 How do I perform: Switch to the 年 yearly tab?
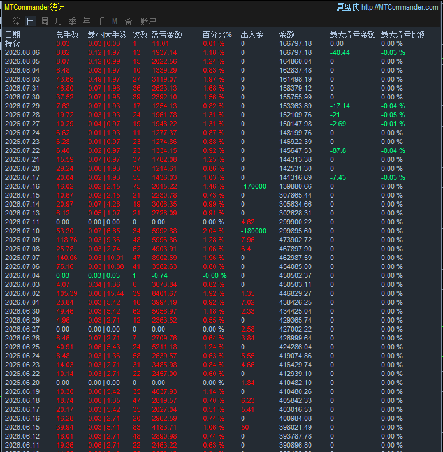point(87,21)
